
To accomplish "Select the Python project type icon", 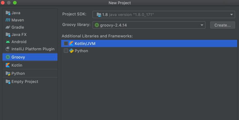I will coord(8,74).
